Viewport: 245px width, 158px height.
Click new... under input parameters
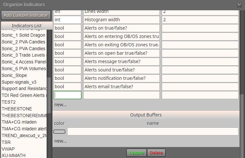[x=60, y=105]
